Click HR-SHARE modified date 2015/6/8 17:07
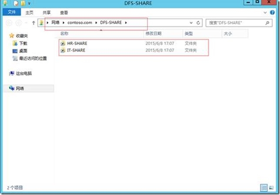 [x=160, y=43]
